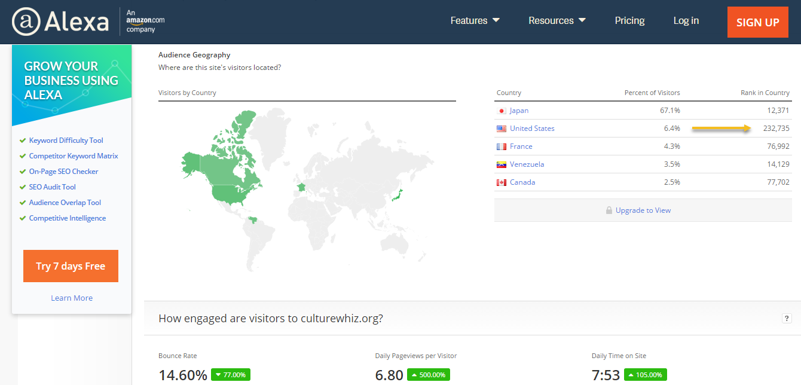Click the Japan flag icon
The image size is (801, 385).
point(502,111)
